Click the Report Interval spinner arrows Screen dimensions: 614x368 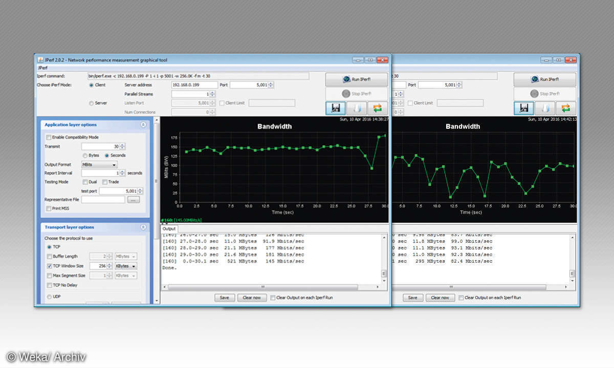click(x=122, y=173)
